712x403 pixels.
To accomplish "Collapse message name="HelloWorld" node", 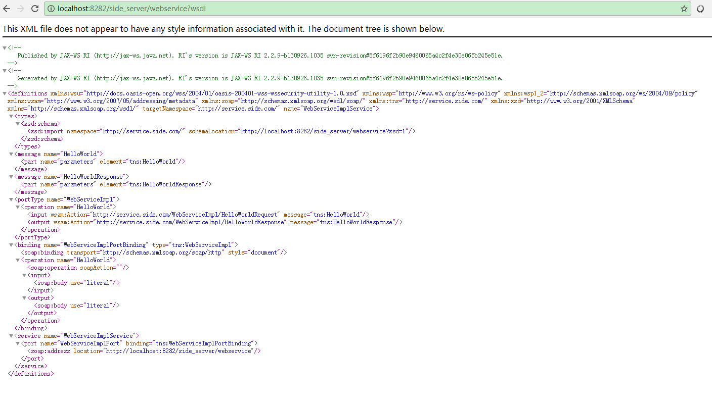I will click(11, 154).
